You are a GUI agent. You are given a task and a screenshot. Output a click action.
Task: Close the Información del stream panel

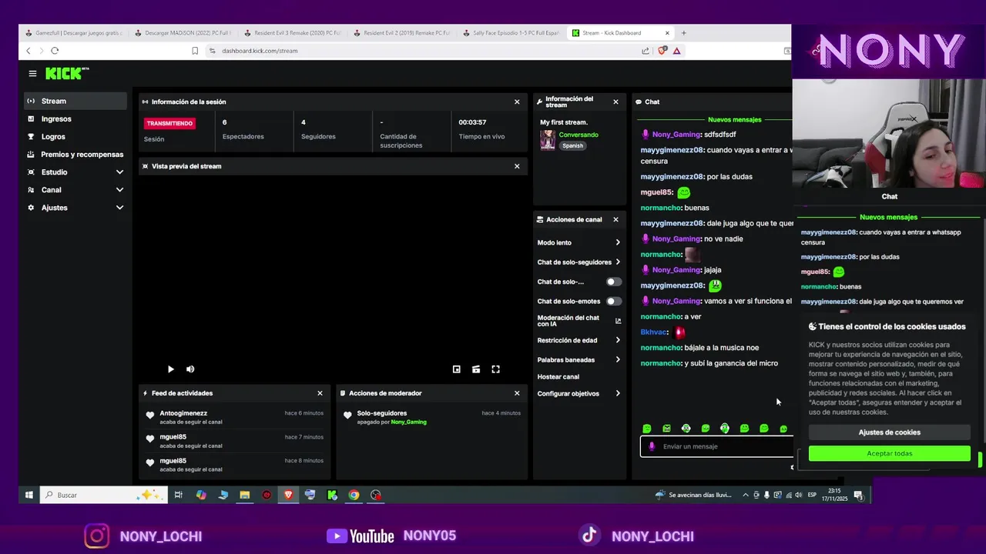point(615,102)
